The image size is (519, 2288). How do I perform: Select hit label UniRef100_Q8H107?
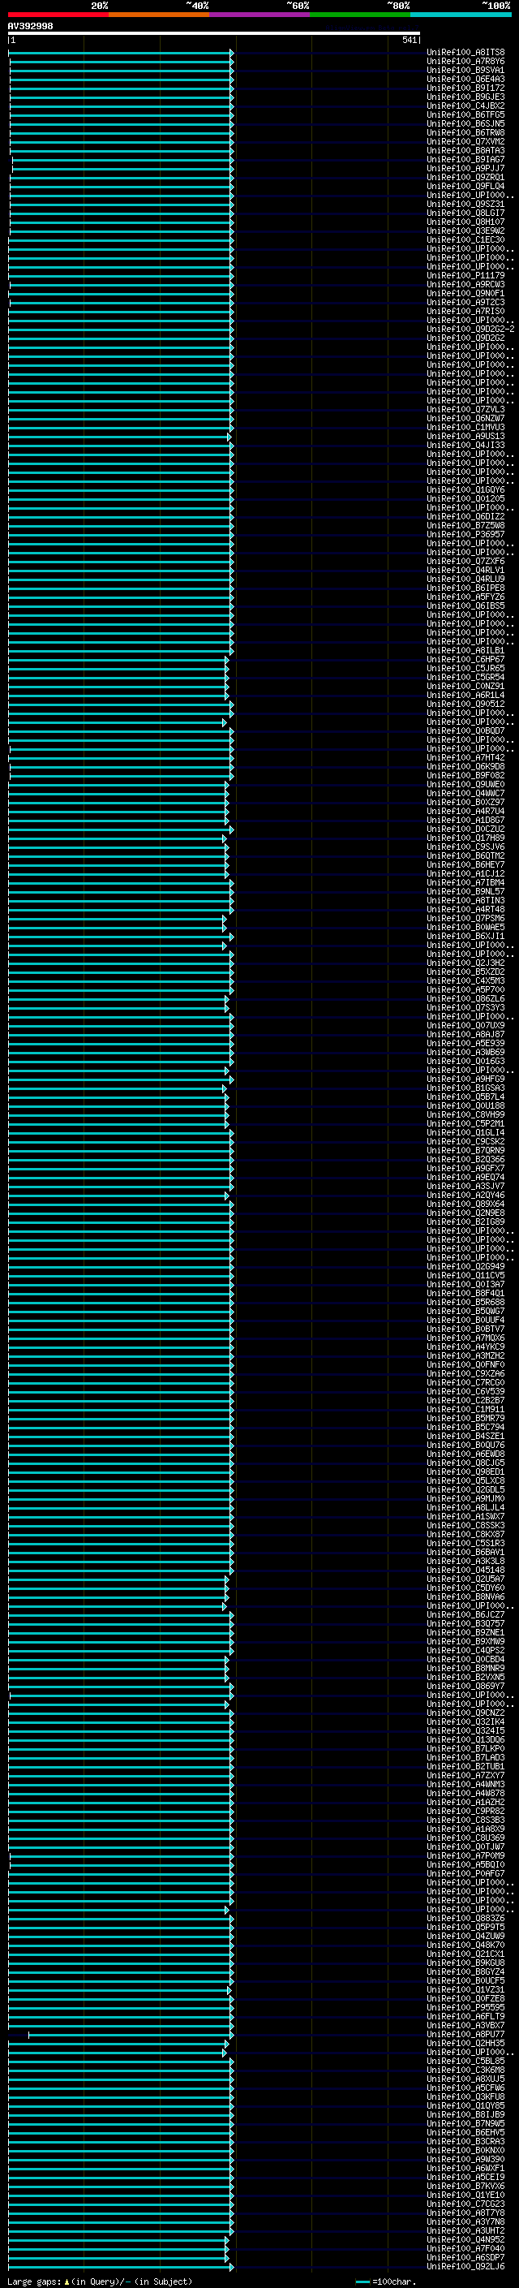(465, 222)
